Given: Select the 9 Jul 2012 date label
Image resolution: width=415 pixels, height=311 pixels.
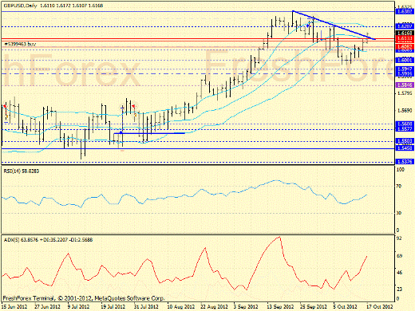Looking at the screenshot, I should click(x=78, y=306).
